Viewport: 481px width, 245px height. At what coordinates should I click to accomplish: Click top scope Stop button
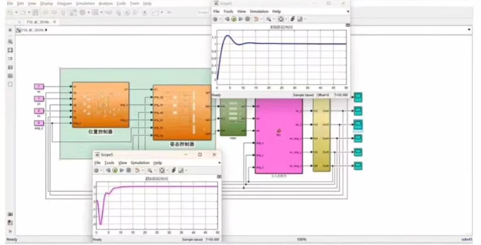tap(248, 19)
